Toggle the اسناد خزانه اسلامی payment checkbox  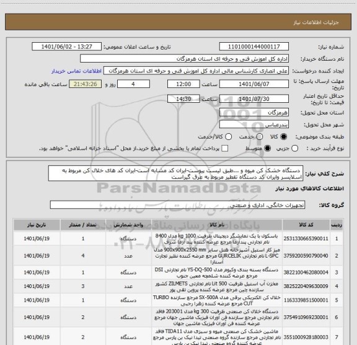[x=225, y=149]
